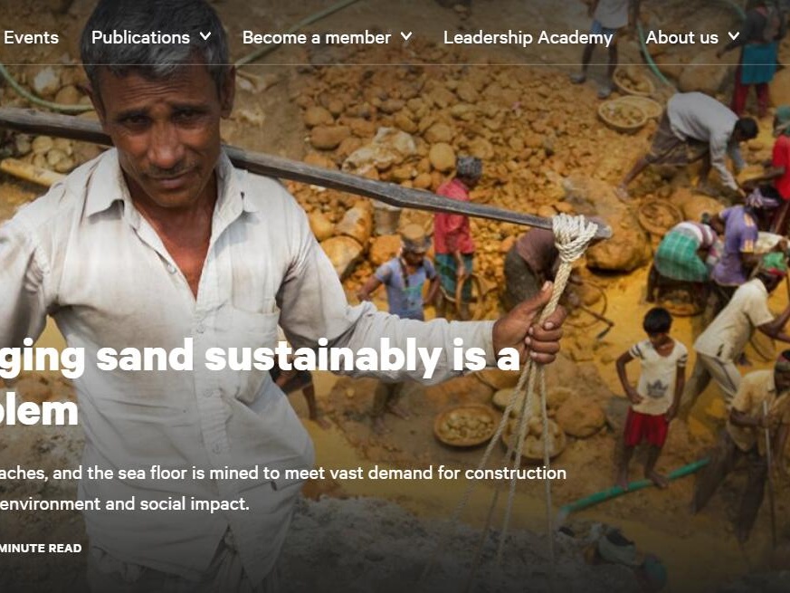790x593 pixels.
Task: Click the headline's second line ending 'lem'
Action: pyautogui.click(x=39, y=411)
